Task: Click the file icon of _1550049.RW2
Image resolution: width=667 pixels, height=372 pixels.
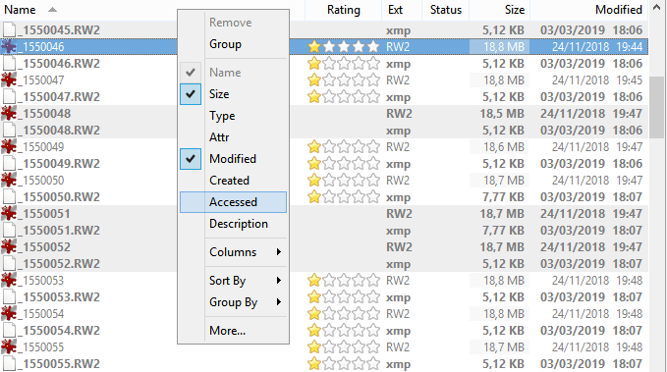Action: 9,163
